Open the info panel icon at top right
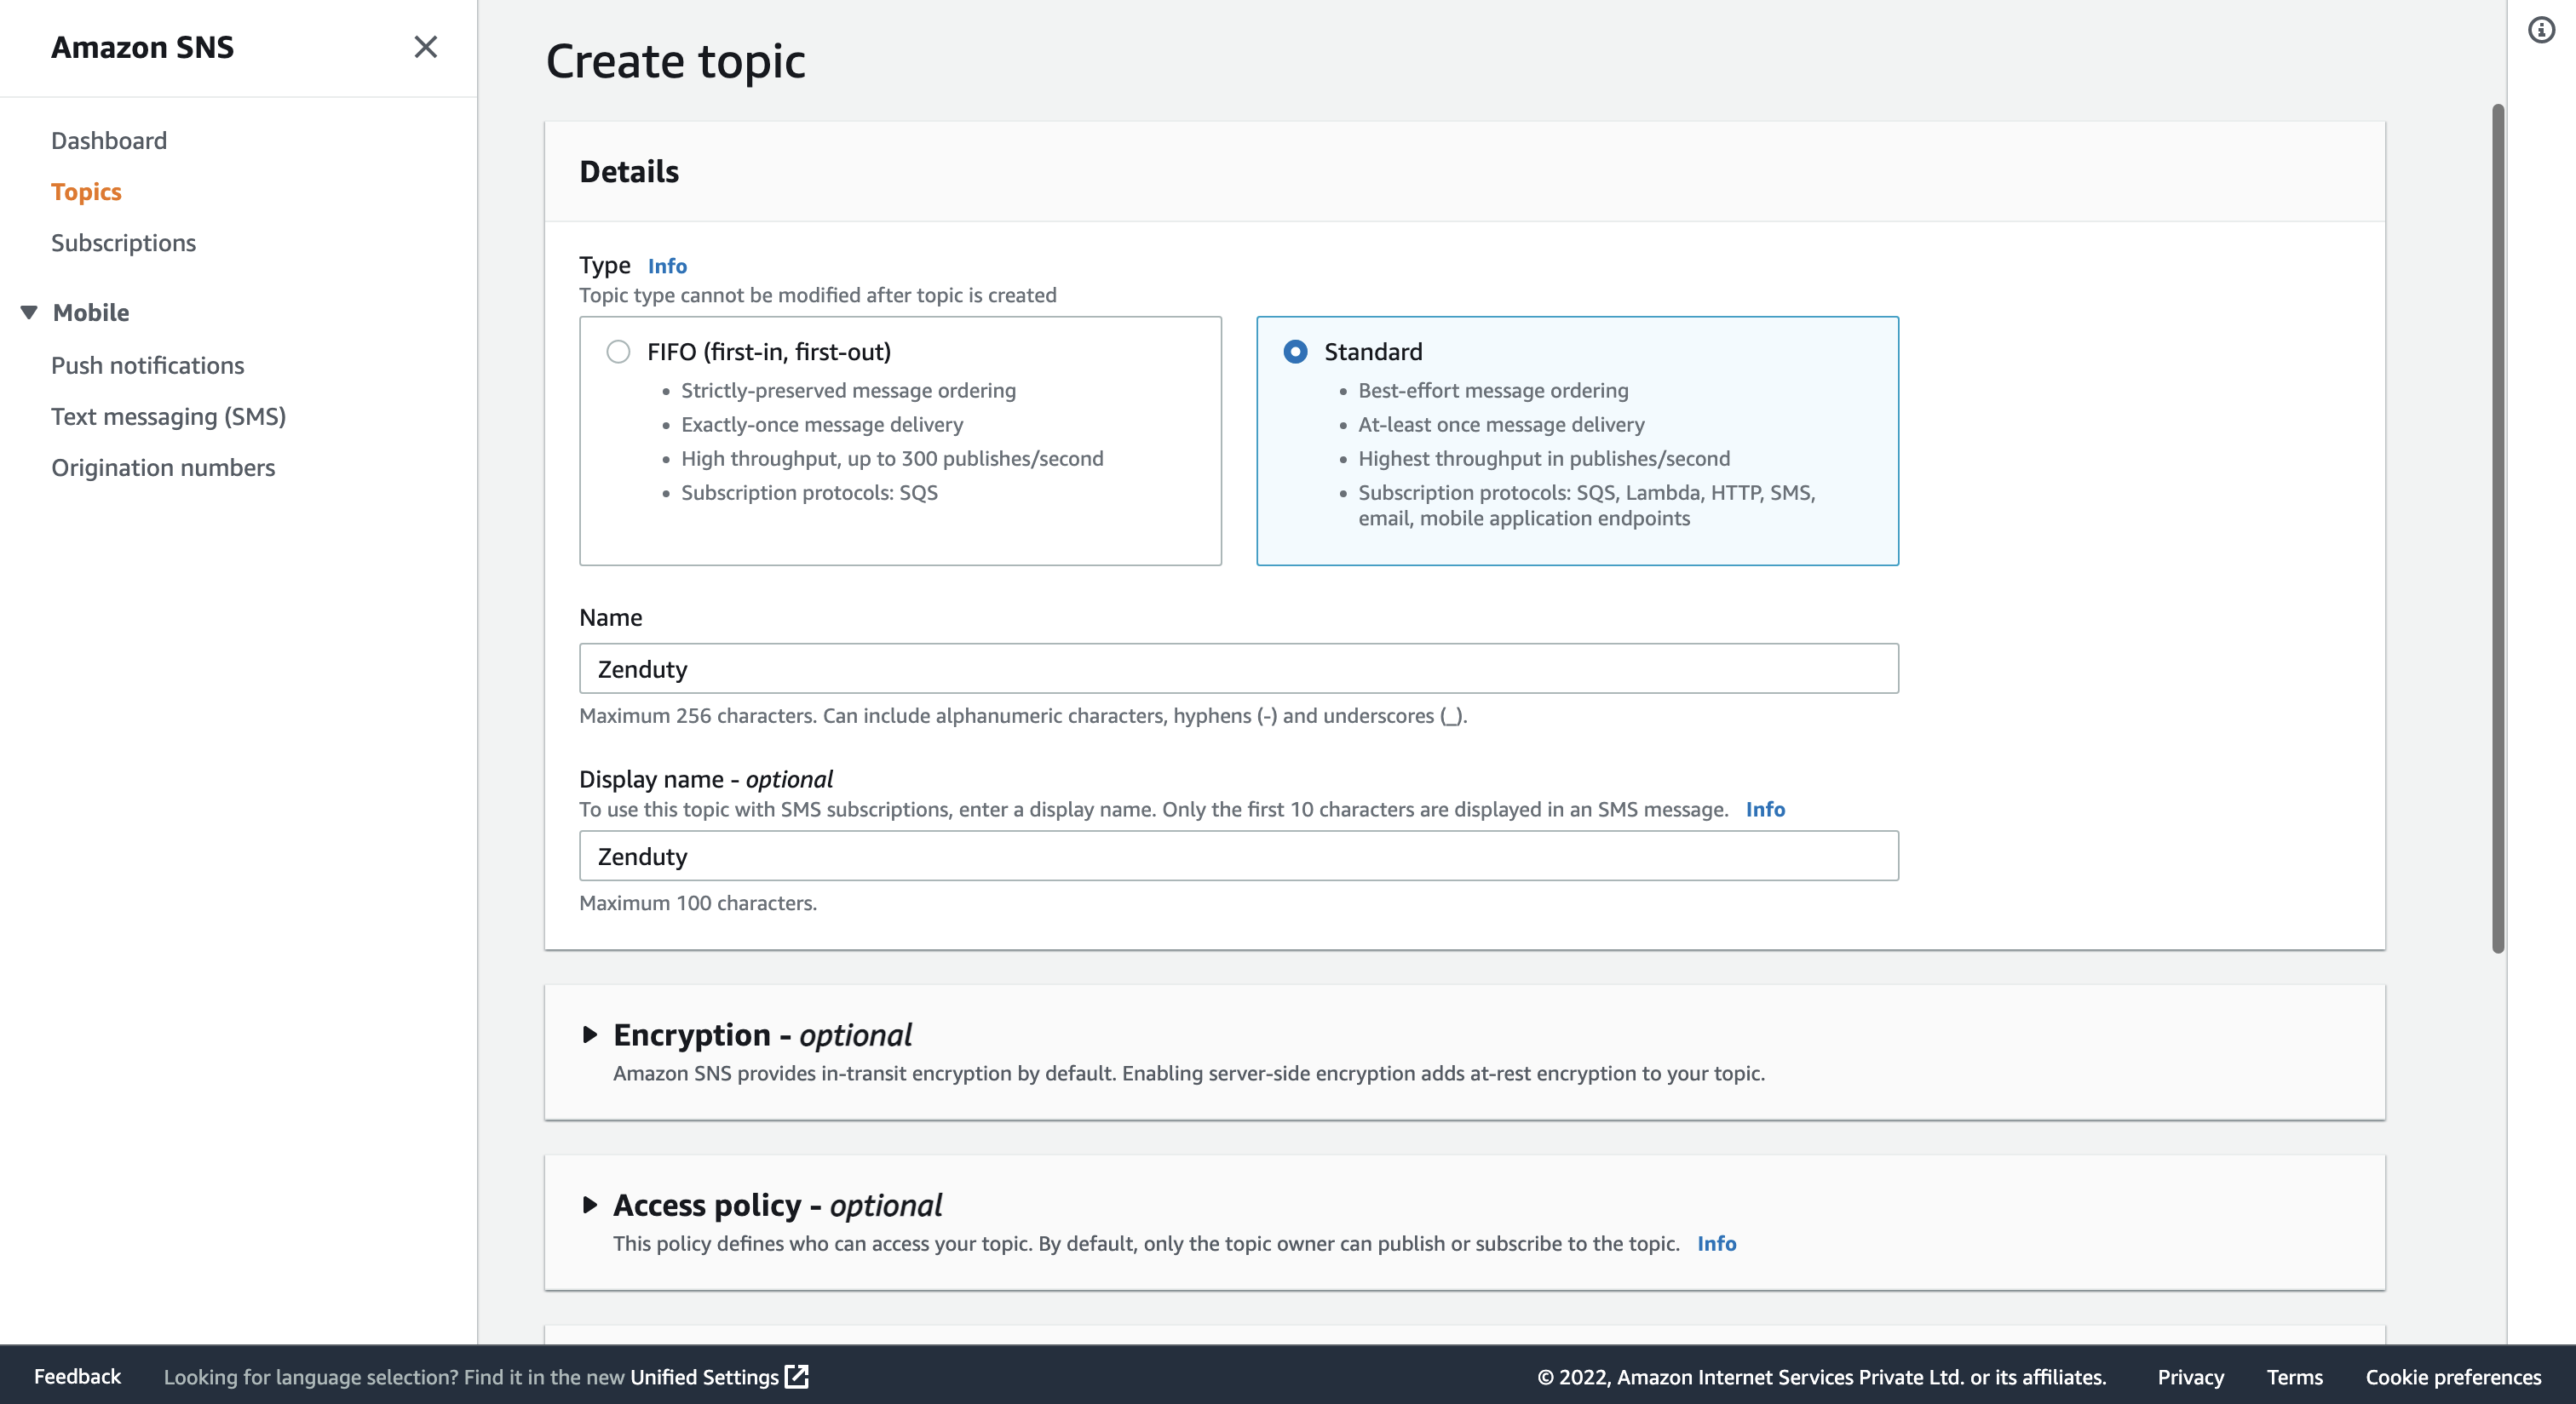Image resolution: width=2576 pixels, height=1404 pixels. (x=2540, y=30)
